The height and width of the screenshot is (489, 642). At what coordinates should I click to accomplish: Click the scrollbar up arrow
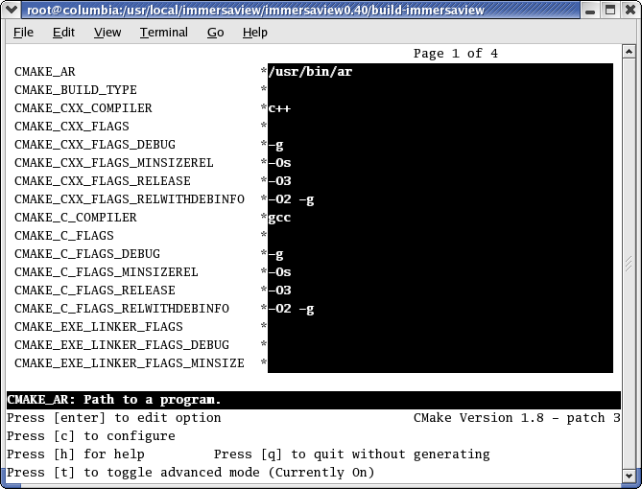[x=629, y=52]
